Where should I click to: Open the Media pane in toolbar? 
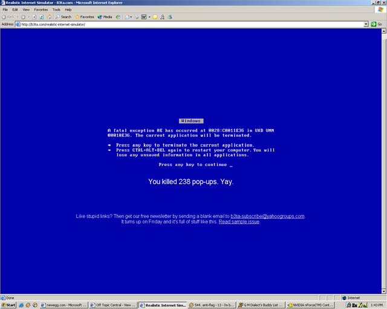point(105,17)
